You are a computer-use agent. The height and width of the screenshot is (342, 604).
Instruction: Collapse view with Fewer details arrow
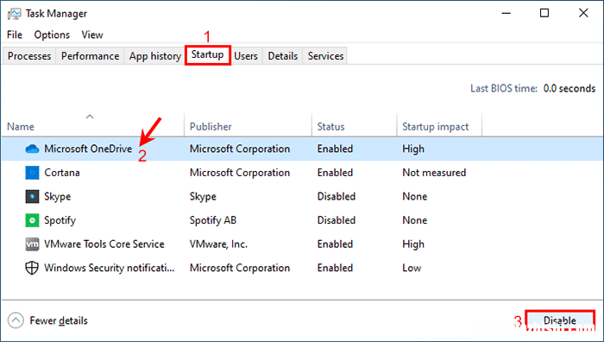point(16,320)
